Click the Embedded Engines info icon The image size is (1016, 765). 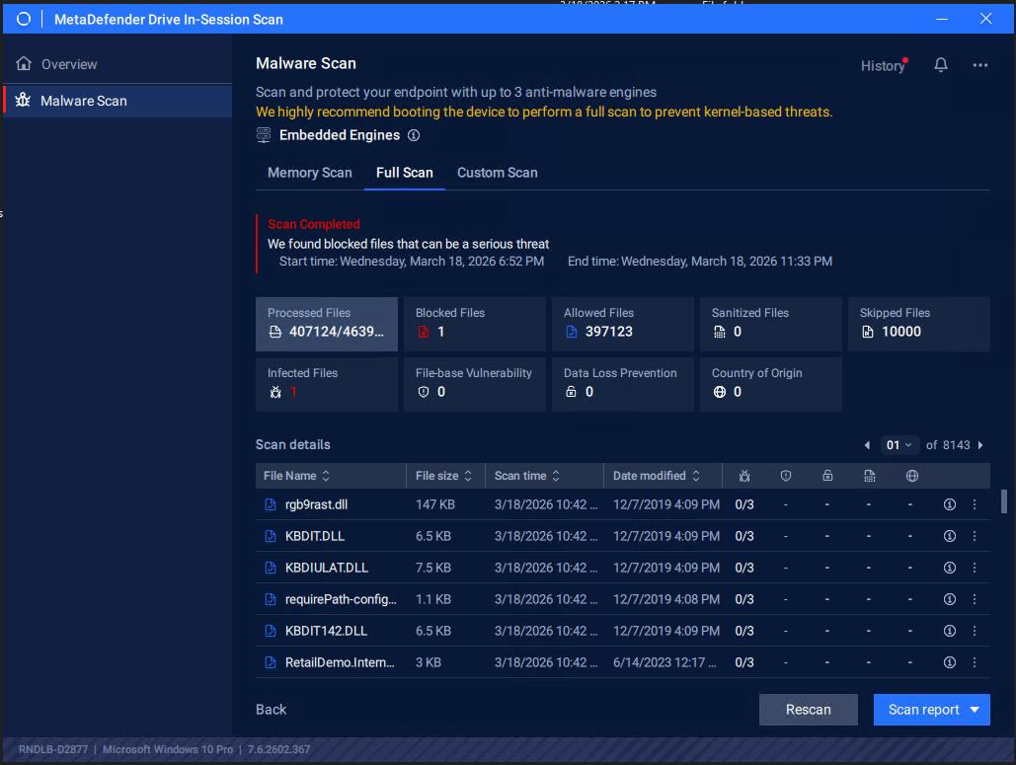coord(414,135)
